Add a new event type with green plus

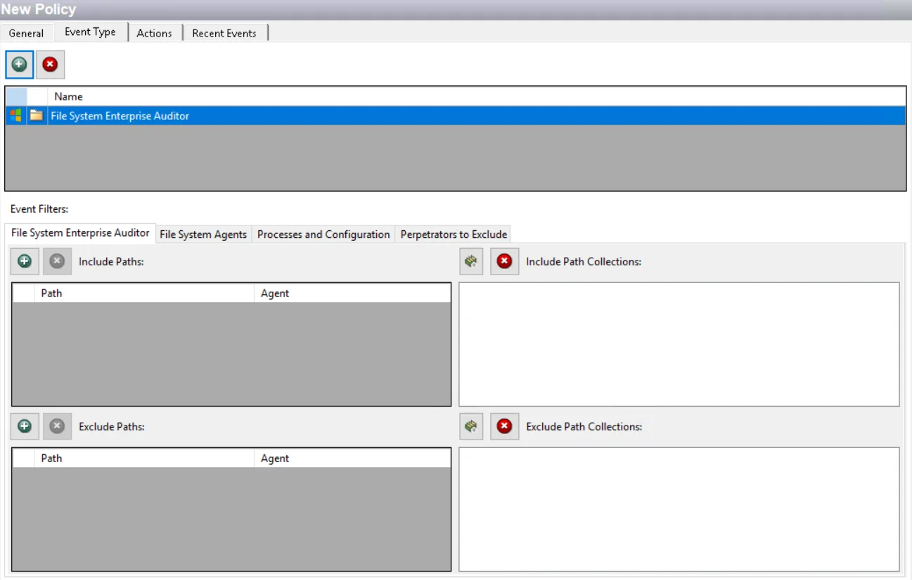tap(19, 65)
